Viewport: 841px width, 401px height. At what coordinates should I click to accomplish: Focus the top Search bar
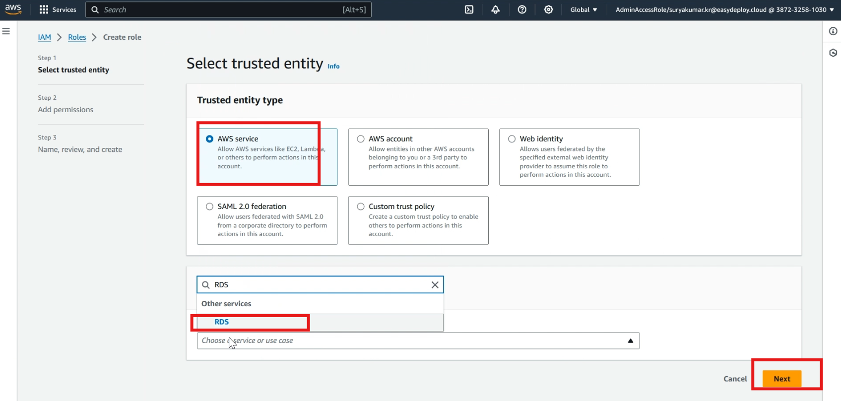(228, 9)
